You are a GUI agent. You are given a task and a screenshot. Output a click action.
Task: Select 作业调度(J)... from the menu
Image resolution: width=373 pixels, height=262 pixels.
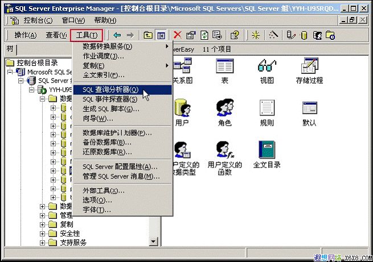pyautogui.click(x=122, y=56)
